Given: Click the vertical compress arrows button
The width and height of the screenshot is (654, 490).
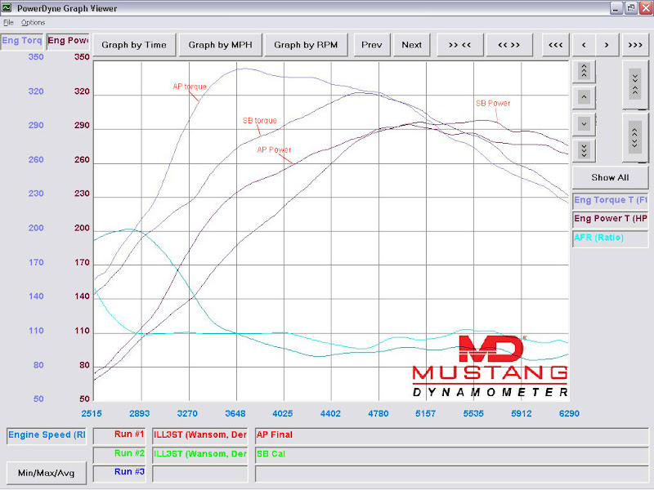Looking at the screenshot, I should (635, 85).
